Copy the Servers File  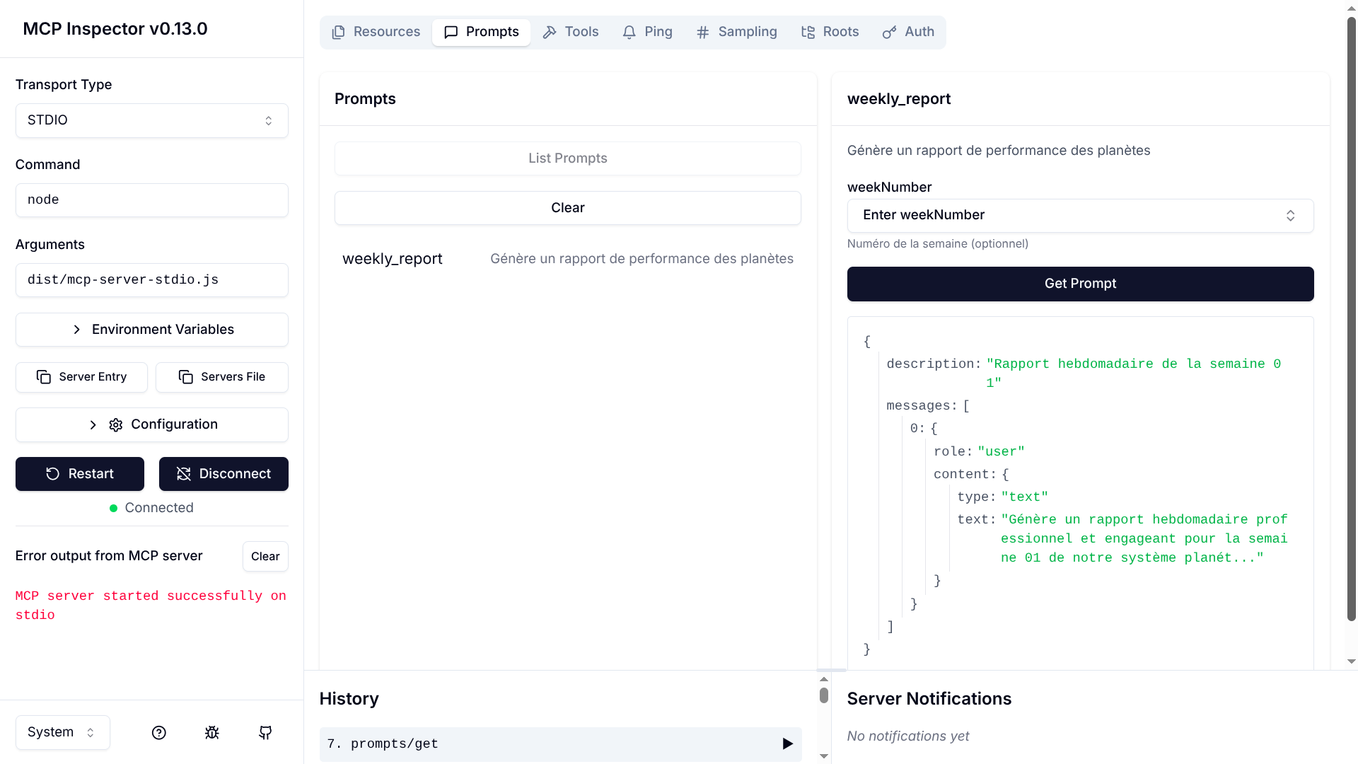click(x=222, y=377)
